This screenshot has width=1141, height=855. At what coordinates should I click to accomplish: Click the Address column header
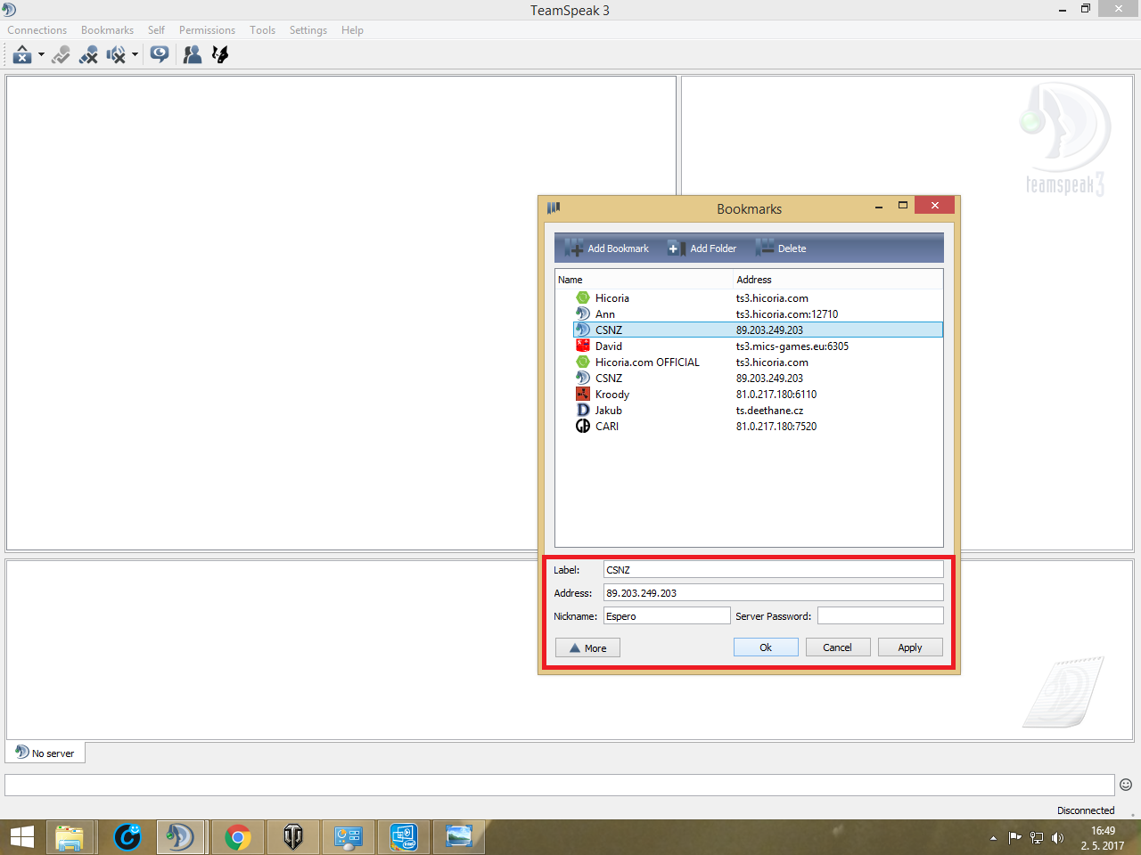(x=838, y=280)
